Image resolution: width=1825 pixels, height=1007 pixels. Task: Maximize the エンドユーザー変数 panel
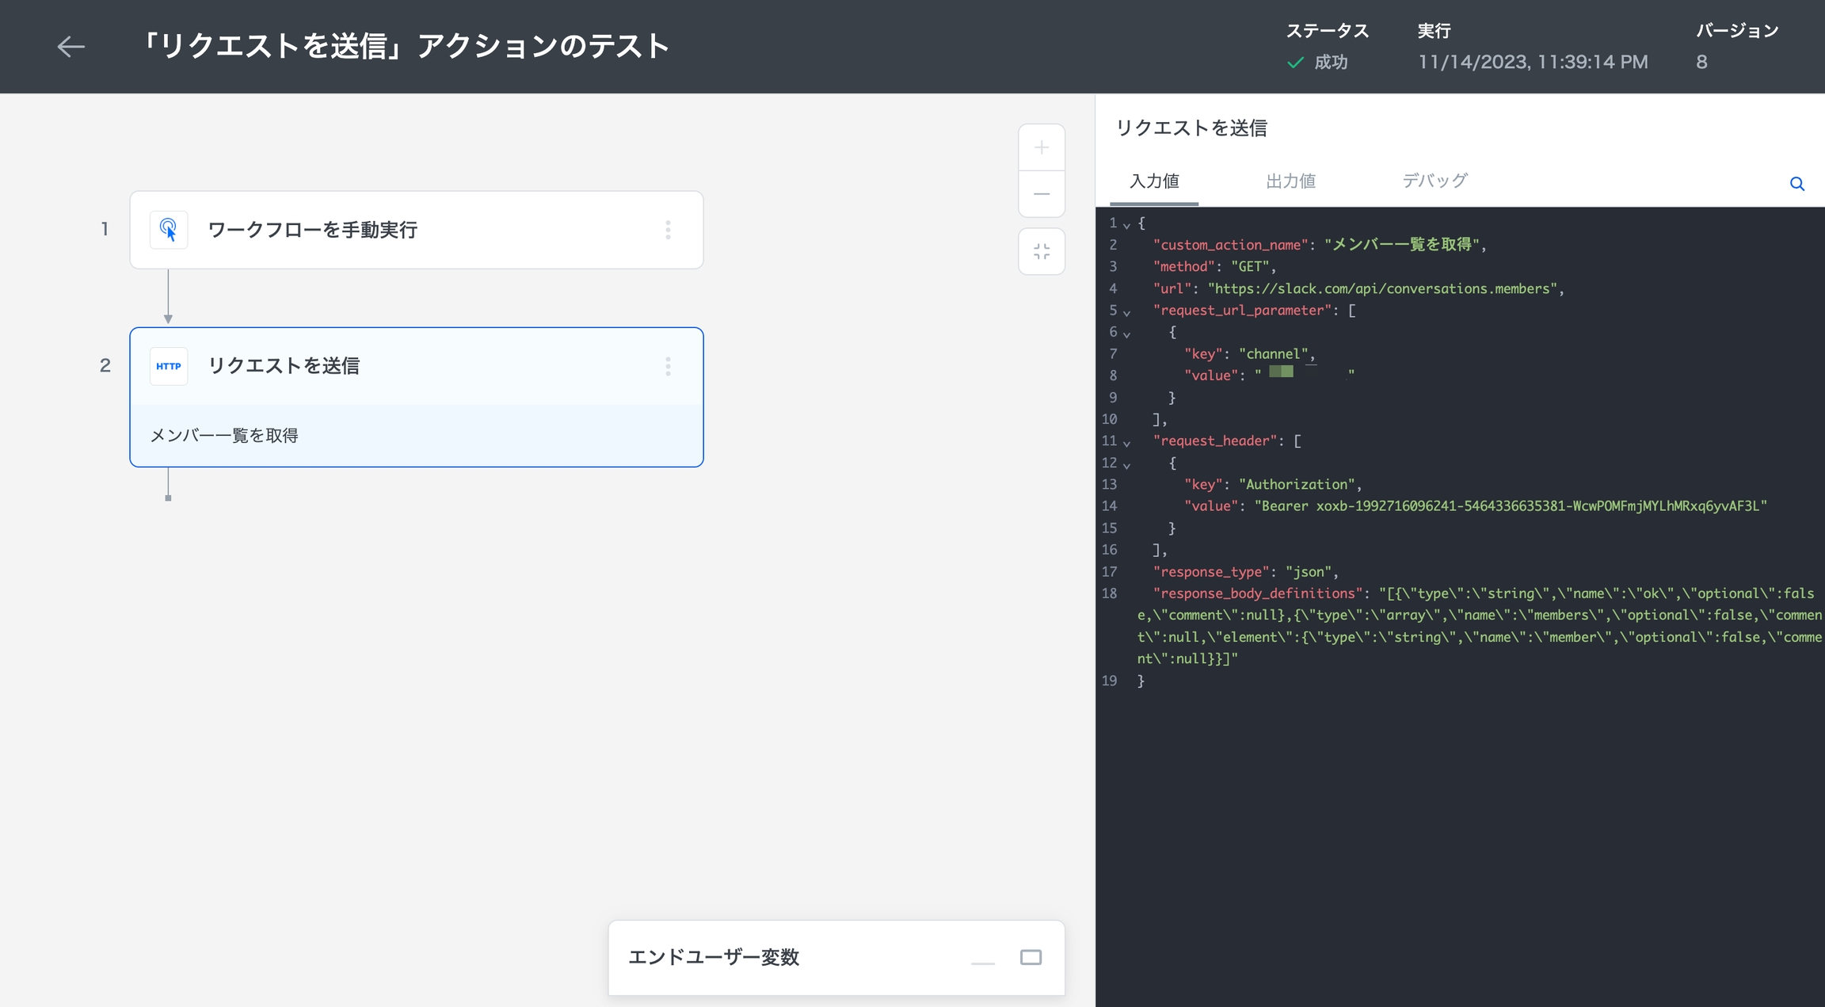pyautogui.click(x=1031, y=957)
